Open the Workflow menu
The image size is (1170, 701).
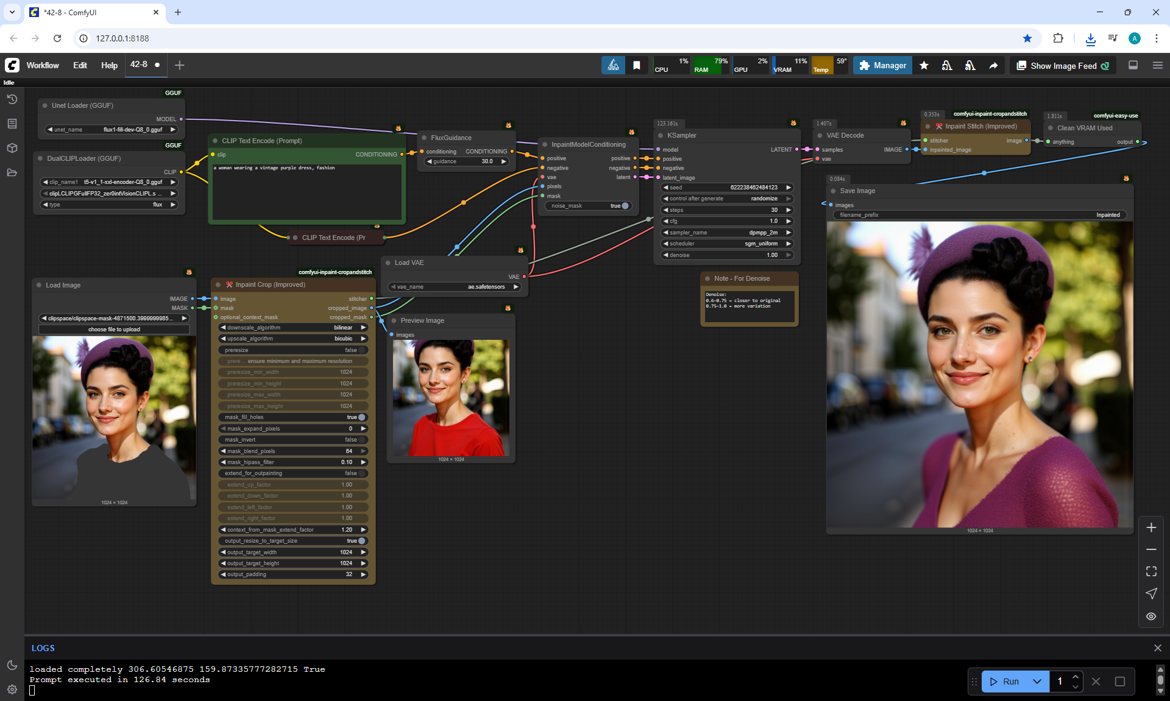[x=43, y=65]
